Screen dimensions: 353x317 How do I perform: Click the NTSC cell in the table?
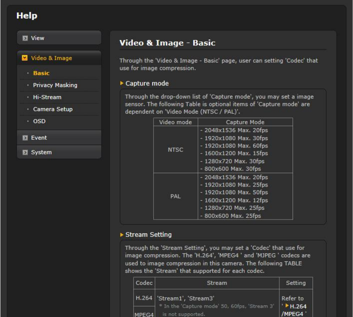click(175, 150)
